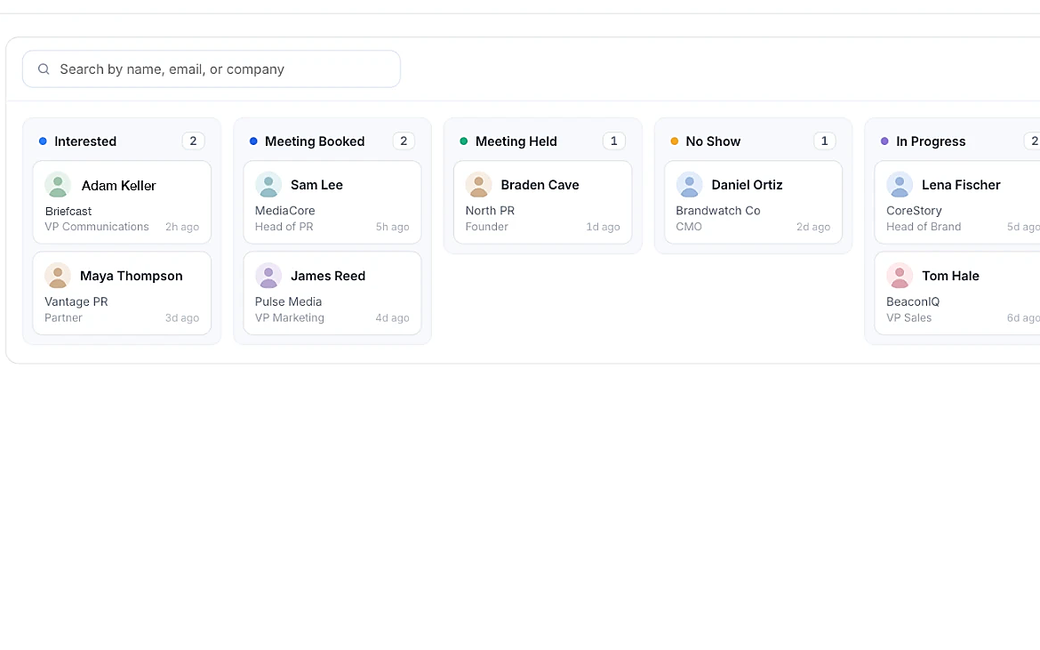Screen dimensions: 1040x650
Task: Click the Pulse Media company name
Action: point(289,301)
